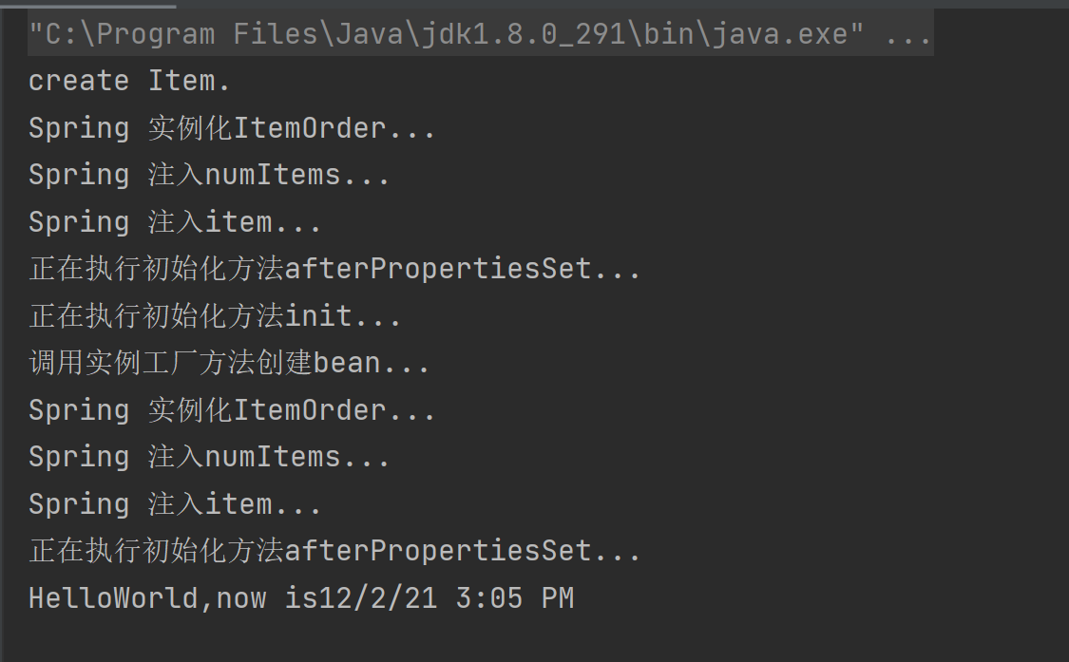1069x662 pixels.
Task: Click the 12/2/21 date in output
Action: pyautogui.click(x=377, y=598)
